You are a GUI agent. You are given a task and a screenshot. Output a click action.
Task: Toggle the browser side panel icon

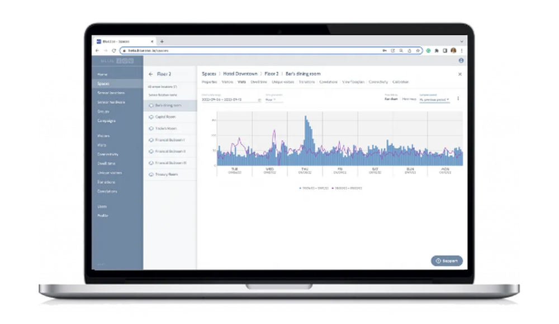(x=445, y=51)
